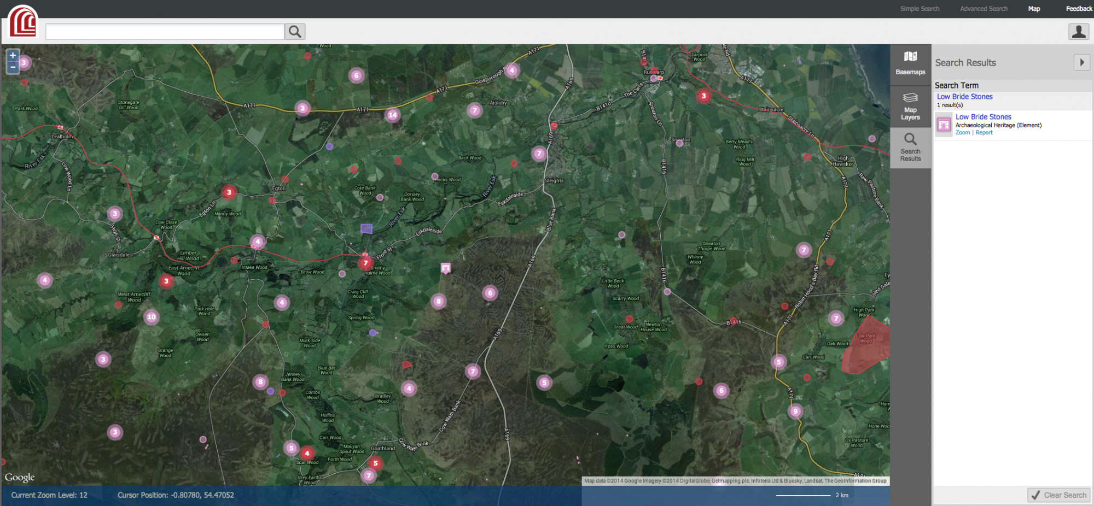
Task: Open the Map Layers panel
Action: (x=910, y=106)
